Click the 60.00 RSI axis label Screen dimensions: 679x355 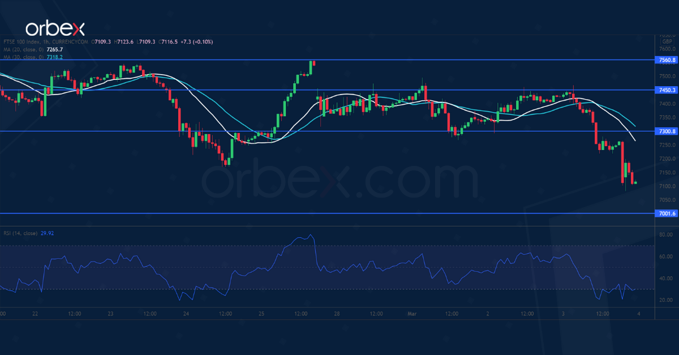pos(665,256)
